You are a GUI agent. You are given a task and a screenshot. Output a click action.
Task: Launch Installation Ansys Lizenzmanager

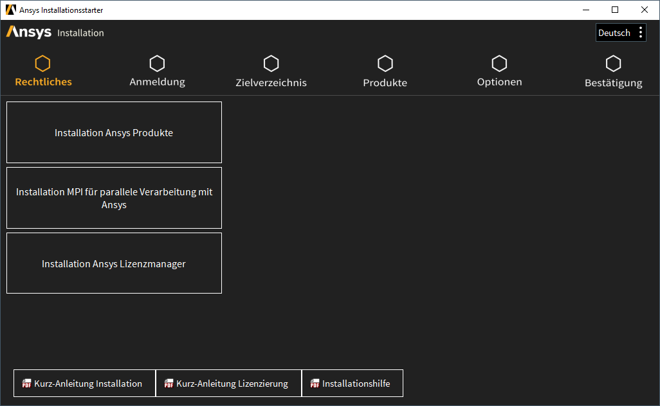[114, 263]
